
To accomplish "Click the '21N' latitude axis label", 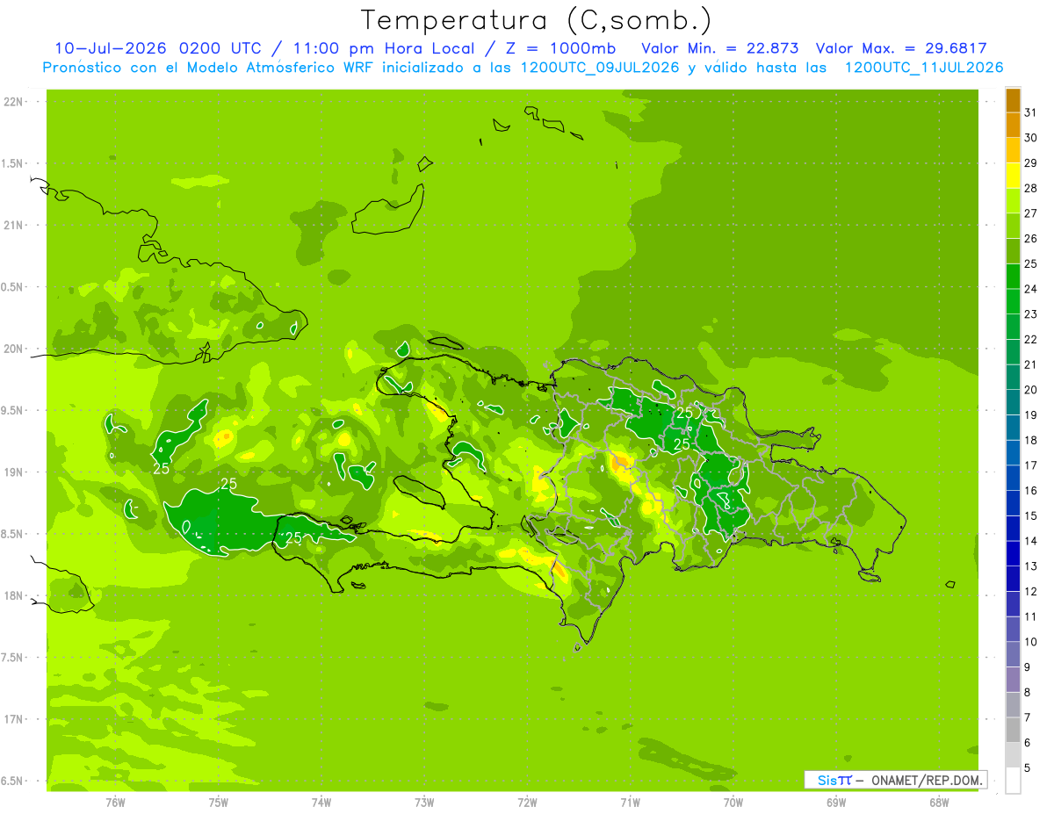I will (13, 226).
